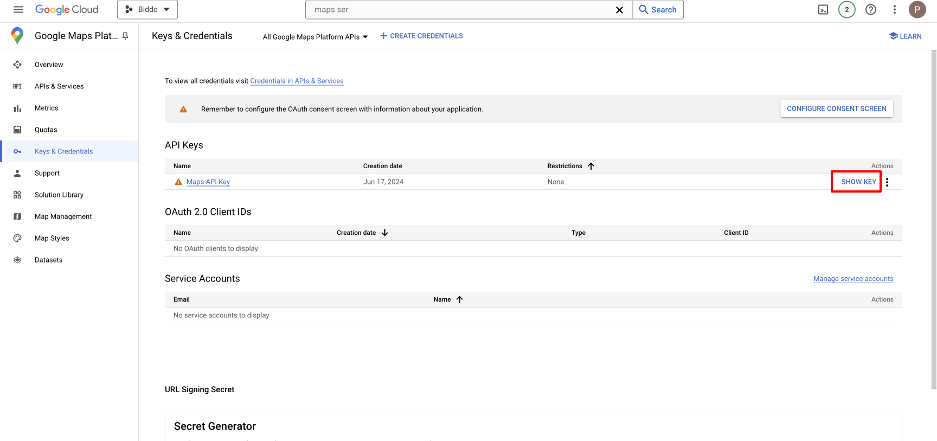Click the LEARN button
The height and width of the screenshot is (441, 937).
pyautogui.click(x=905, y=36)
